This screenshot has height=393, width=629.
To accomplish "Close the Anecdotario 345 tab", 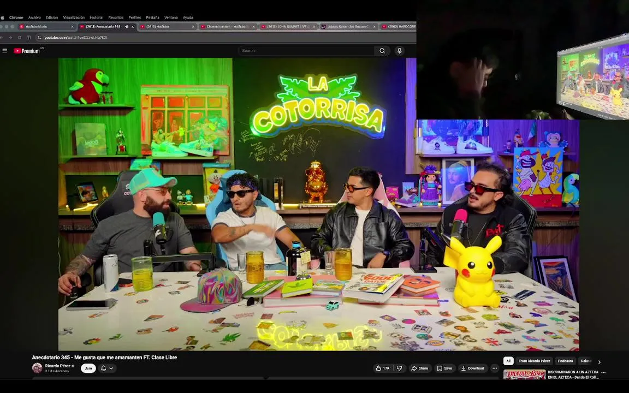I will click(133, 26).
